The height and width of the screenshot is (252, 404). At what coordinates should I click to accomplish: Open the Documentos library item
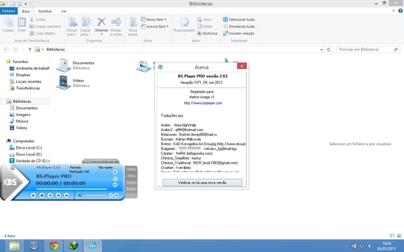[x=76, y=65]
